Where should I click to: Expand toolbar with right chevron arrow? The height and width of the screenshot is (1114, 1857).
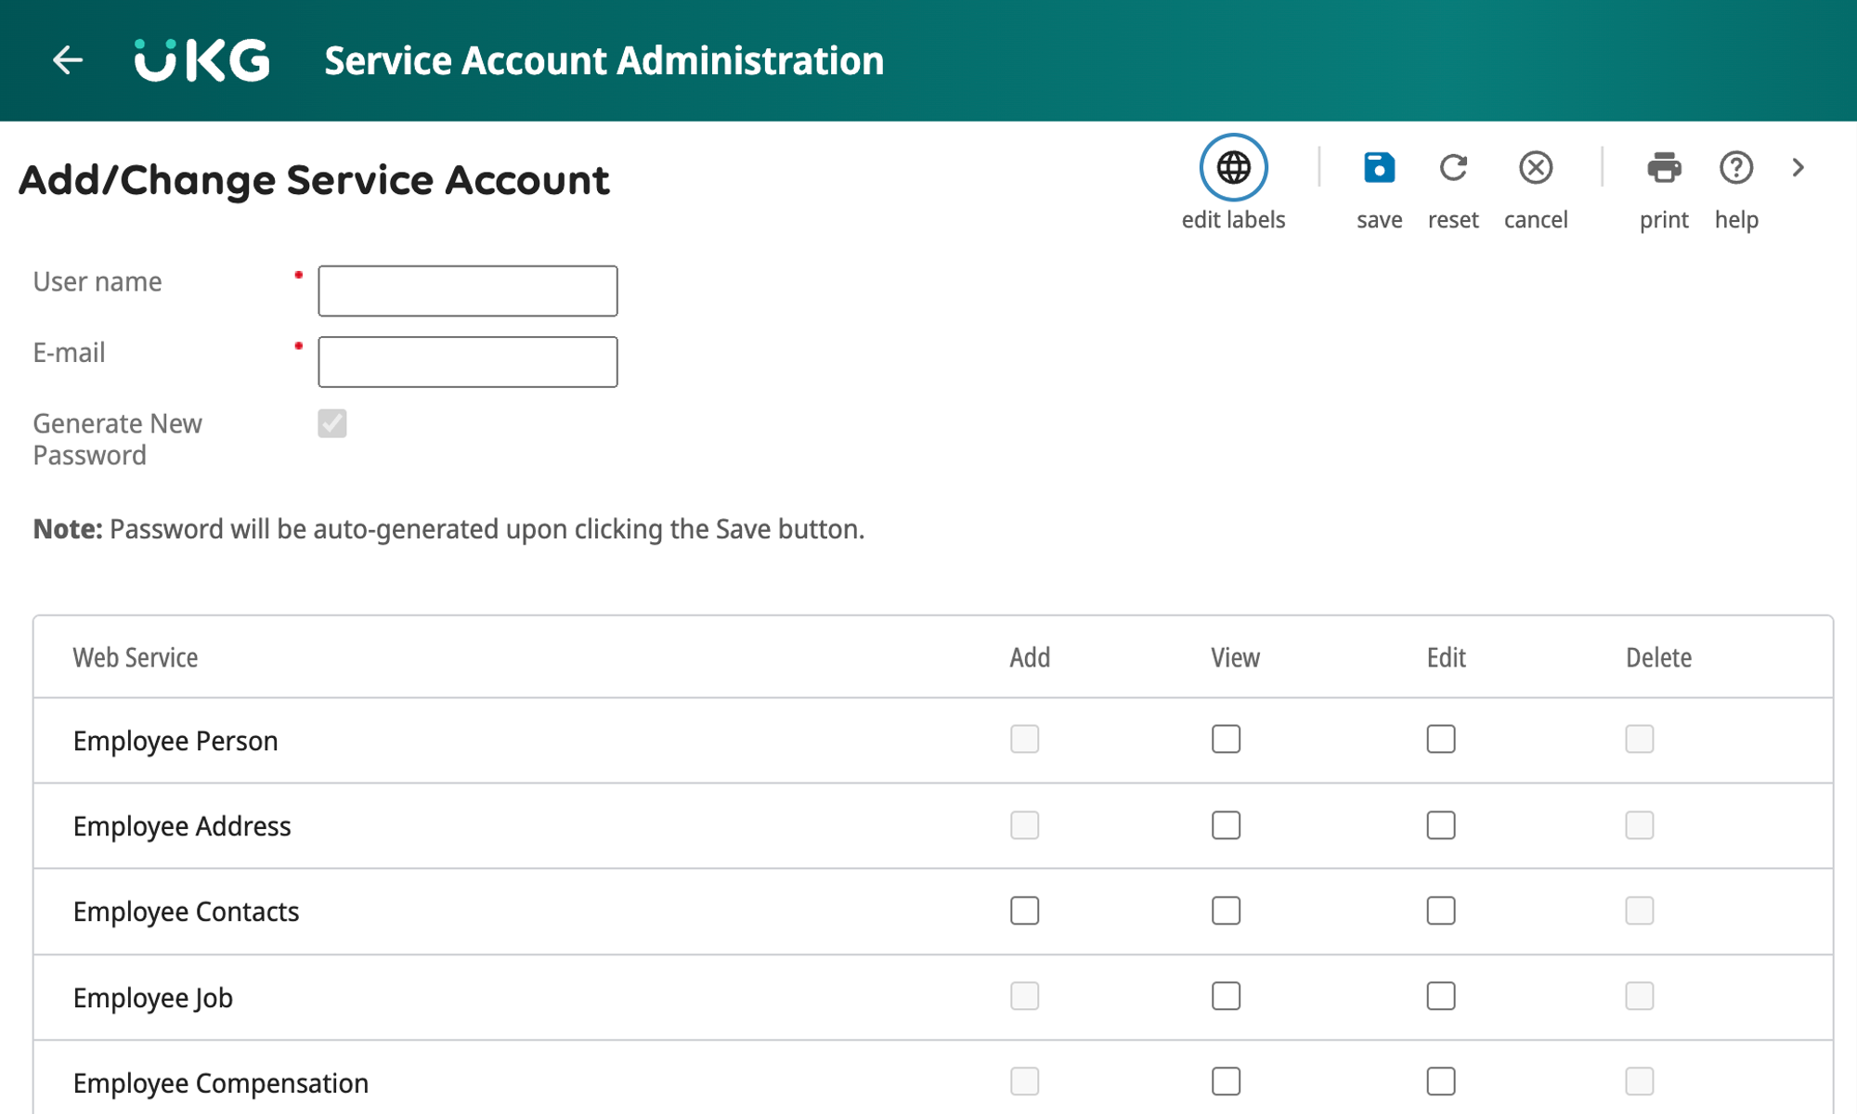[x=1799, y=168]
